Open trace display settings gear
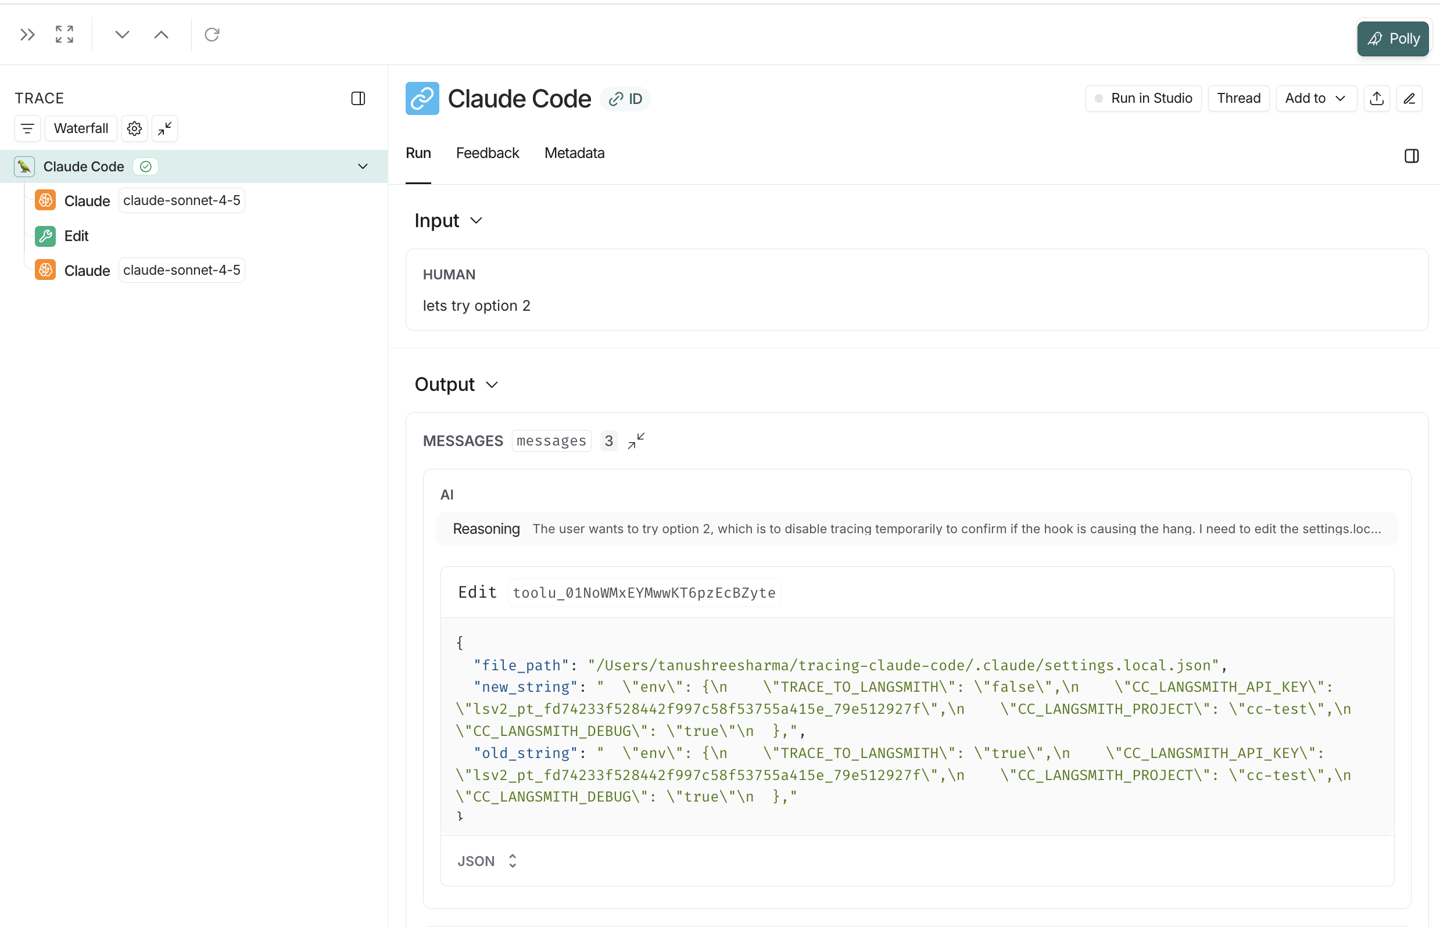This screenshot has width=1440, height=927. pyautogui.click(x=134, y=128)
